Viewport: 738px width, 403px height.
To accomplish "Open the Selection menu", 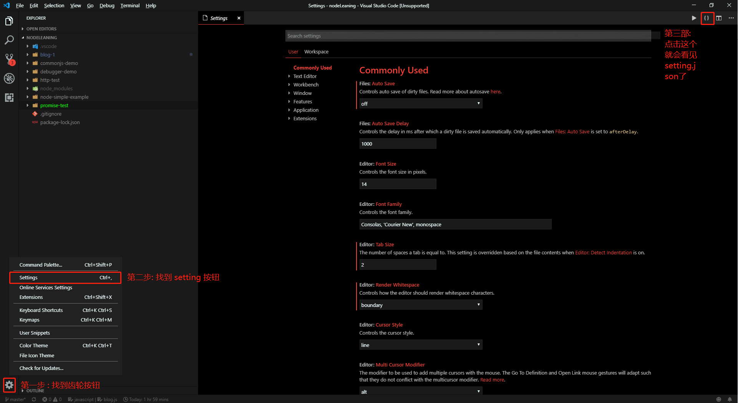I will 54,5.
